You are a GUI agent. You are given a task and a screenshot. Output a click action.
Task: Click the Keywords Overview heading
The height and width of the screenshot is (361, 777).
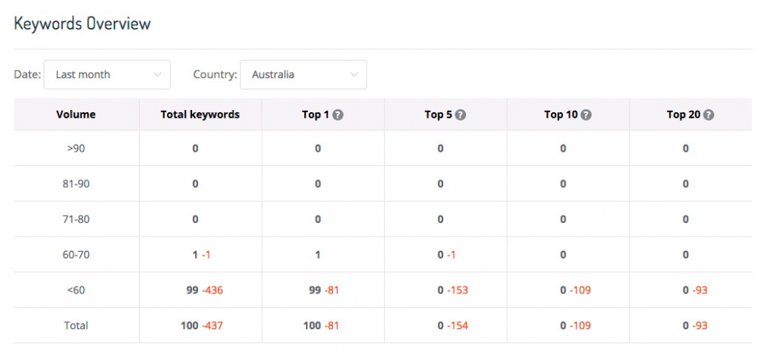82,24
